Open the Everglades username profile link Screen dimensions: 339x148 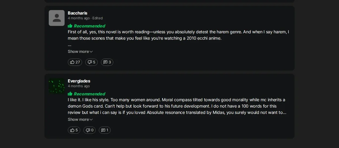[x=79, y=81]
